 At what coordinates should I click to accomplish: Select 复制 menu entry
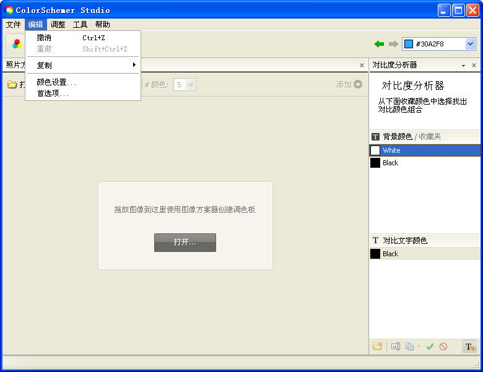point(83,65)
